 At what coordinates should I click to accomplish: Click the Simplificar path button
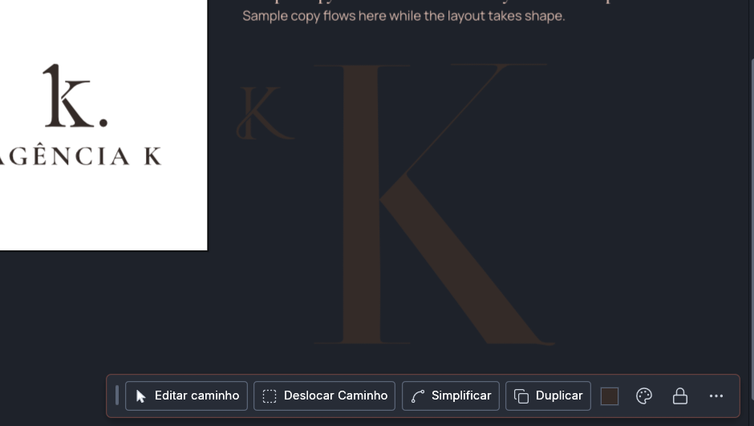coord(451,396)
